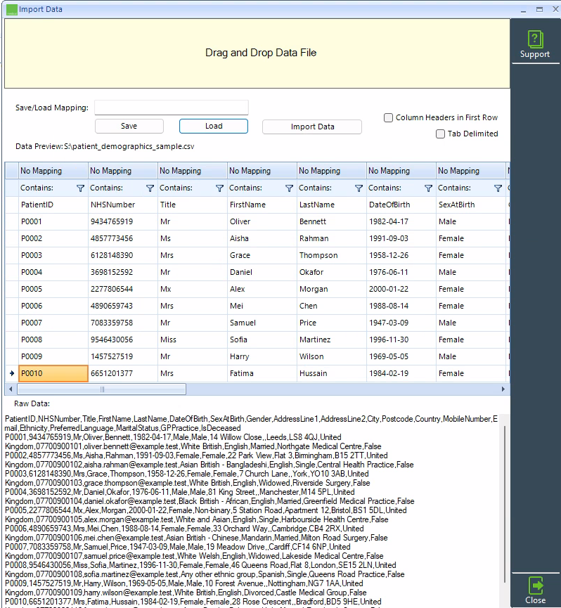561x608 pixels.
Task: Click the Drag and Drop Data File area
Action: click(257, 53)
